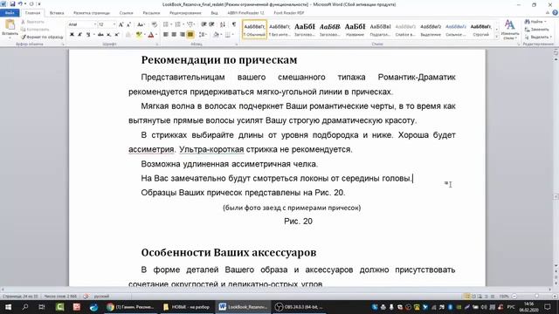Viewport: 559px width, 314px height.
Task: Open Word help question mark
Action: 555,13
